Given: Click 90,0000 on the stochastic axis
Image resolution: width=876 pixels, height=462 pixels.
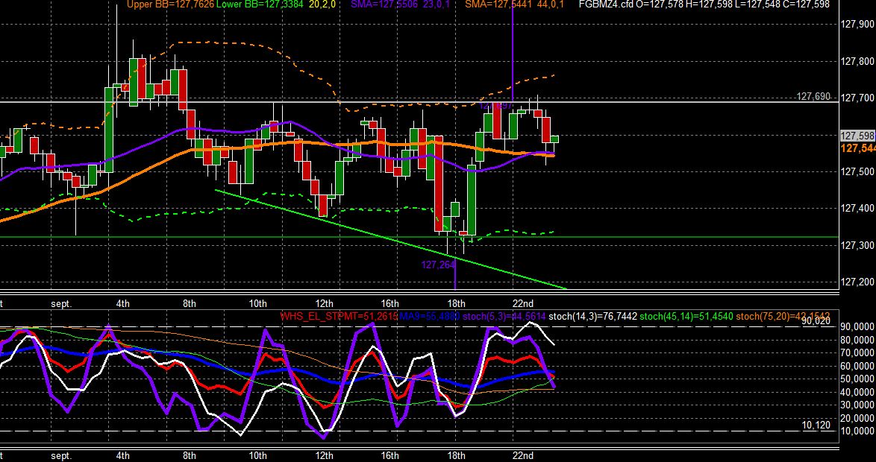Looking at the screenshot, I should click(x=857, y=326).
